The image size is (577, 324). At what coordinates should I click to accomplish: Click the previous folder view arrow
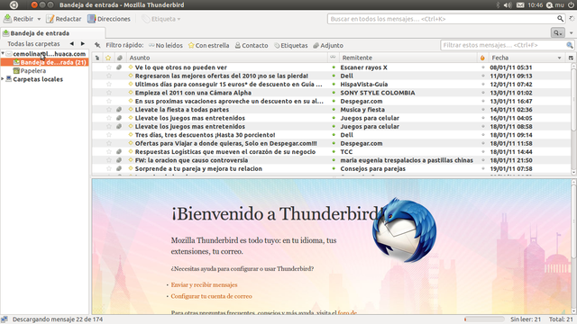click(x=72, y=44)
